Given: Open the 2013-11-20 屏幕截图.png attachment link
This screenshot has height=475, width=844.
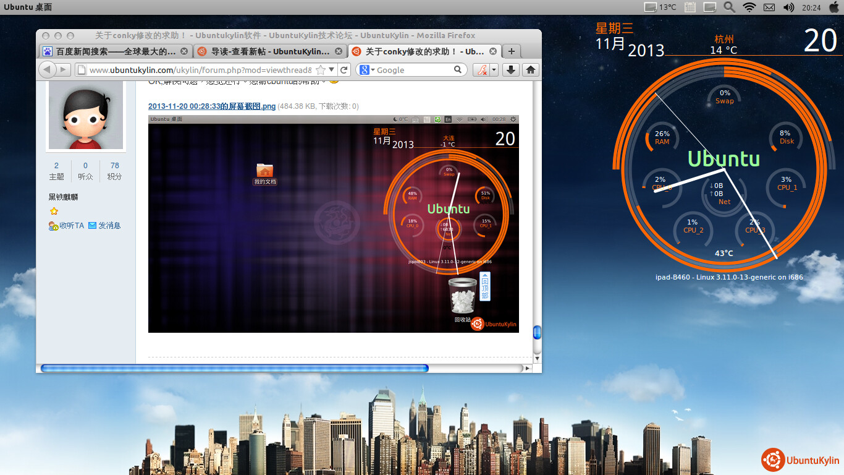Looking at the screenshot, I should (212, 106).
